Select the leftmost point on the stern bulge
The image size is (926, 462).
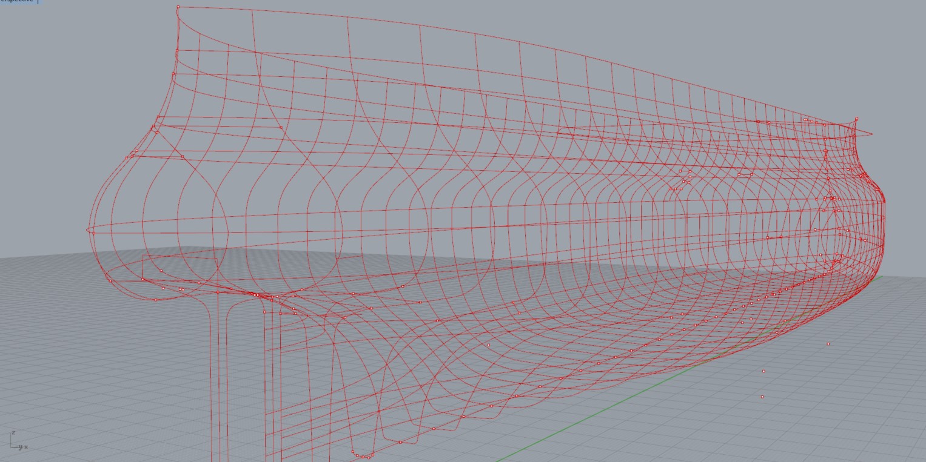click(93, 233)
